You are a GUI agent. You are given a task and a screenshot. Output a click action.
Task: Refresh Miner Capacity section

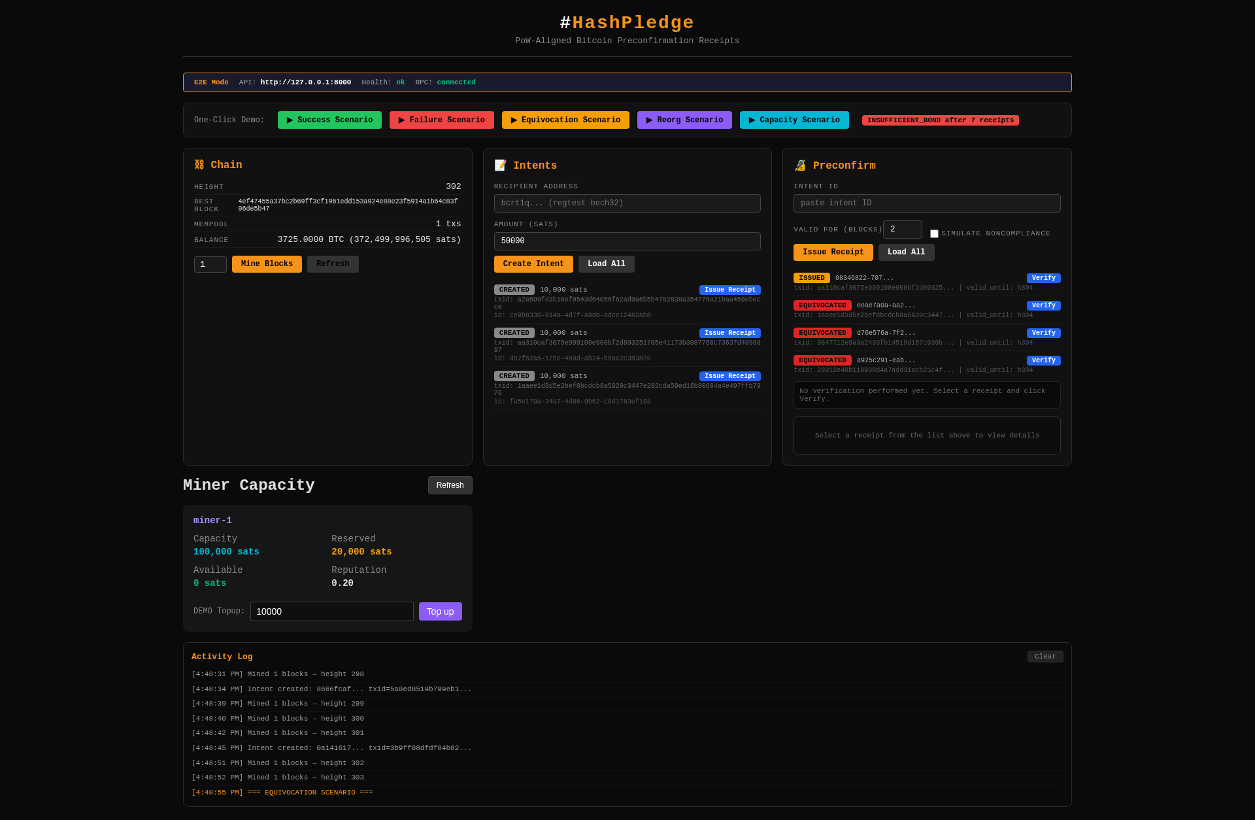click(x=450, y=485)
